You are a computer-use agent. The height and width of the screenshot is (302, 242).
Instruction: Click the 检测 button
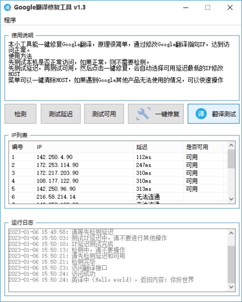point(20,114)
